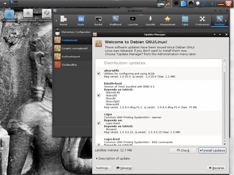Select Frissítéskezelő in the sidebar
This screenshot has height=175, width=234.
73,40
